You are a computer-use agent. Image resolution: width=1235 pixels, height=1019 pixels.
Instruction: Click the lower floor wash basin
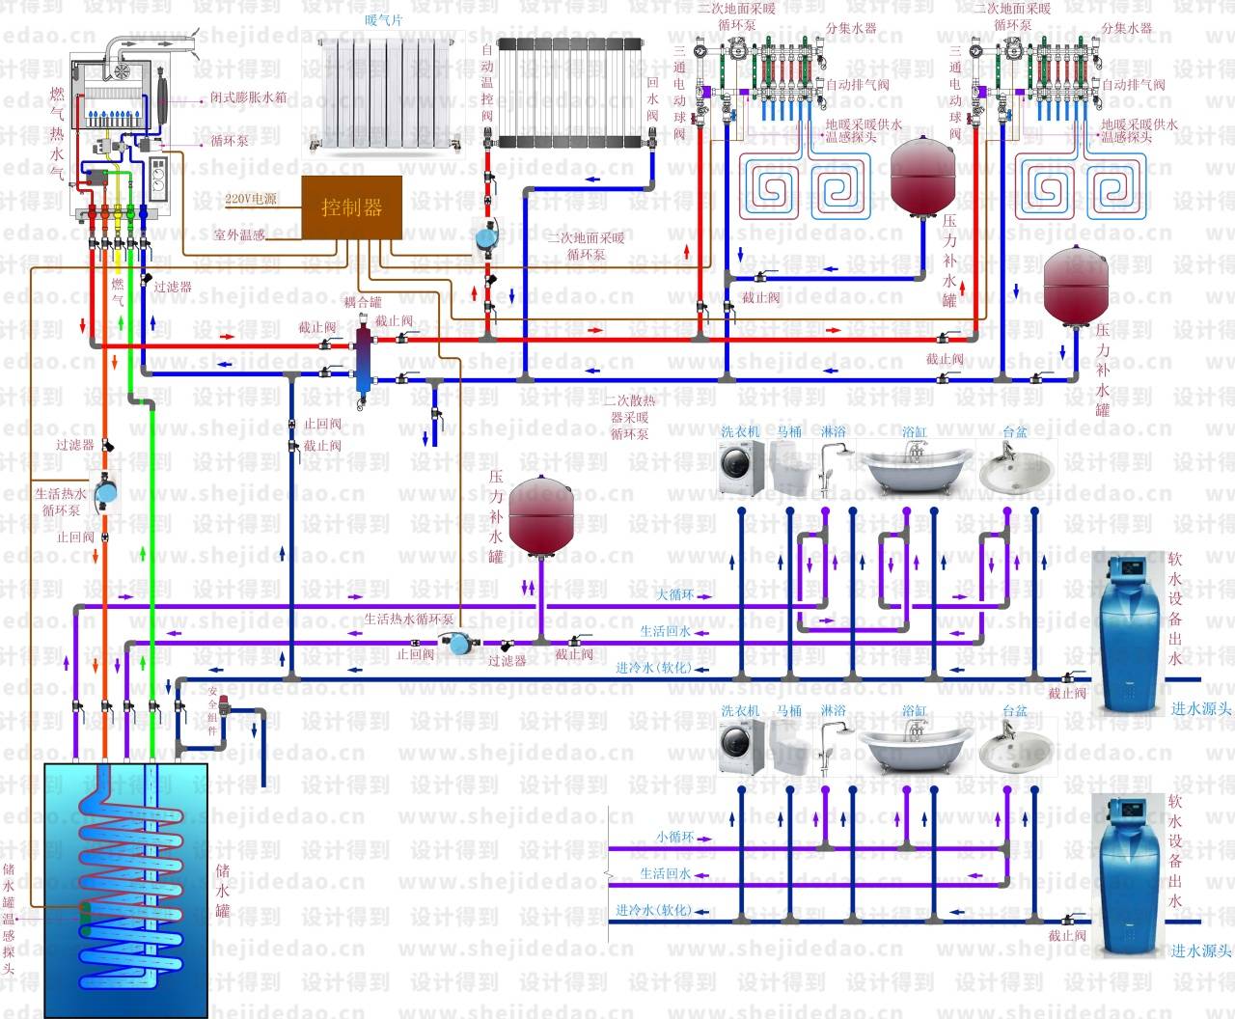1016,746
